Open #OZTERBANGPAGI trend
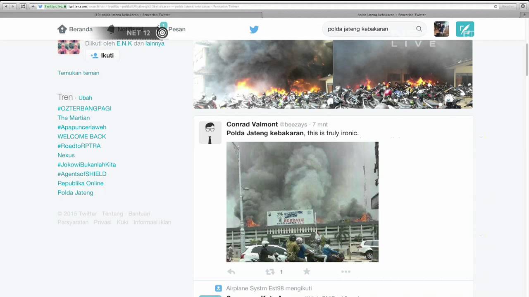Screen dimensions: 529x297 (84, 108)
